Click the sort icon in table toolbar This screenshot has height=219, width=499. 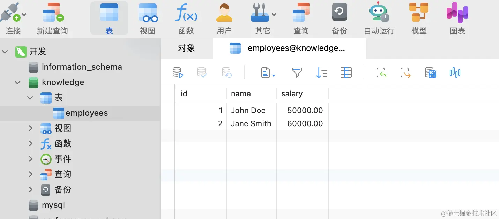322,73
